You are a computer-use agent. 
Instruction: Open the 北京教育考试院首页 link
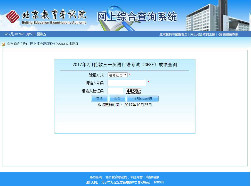click(x=173, y=35)
